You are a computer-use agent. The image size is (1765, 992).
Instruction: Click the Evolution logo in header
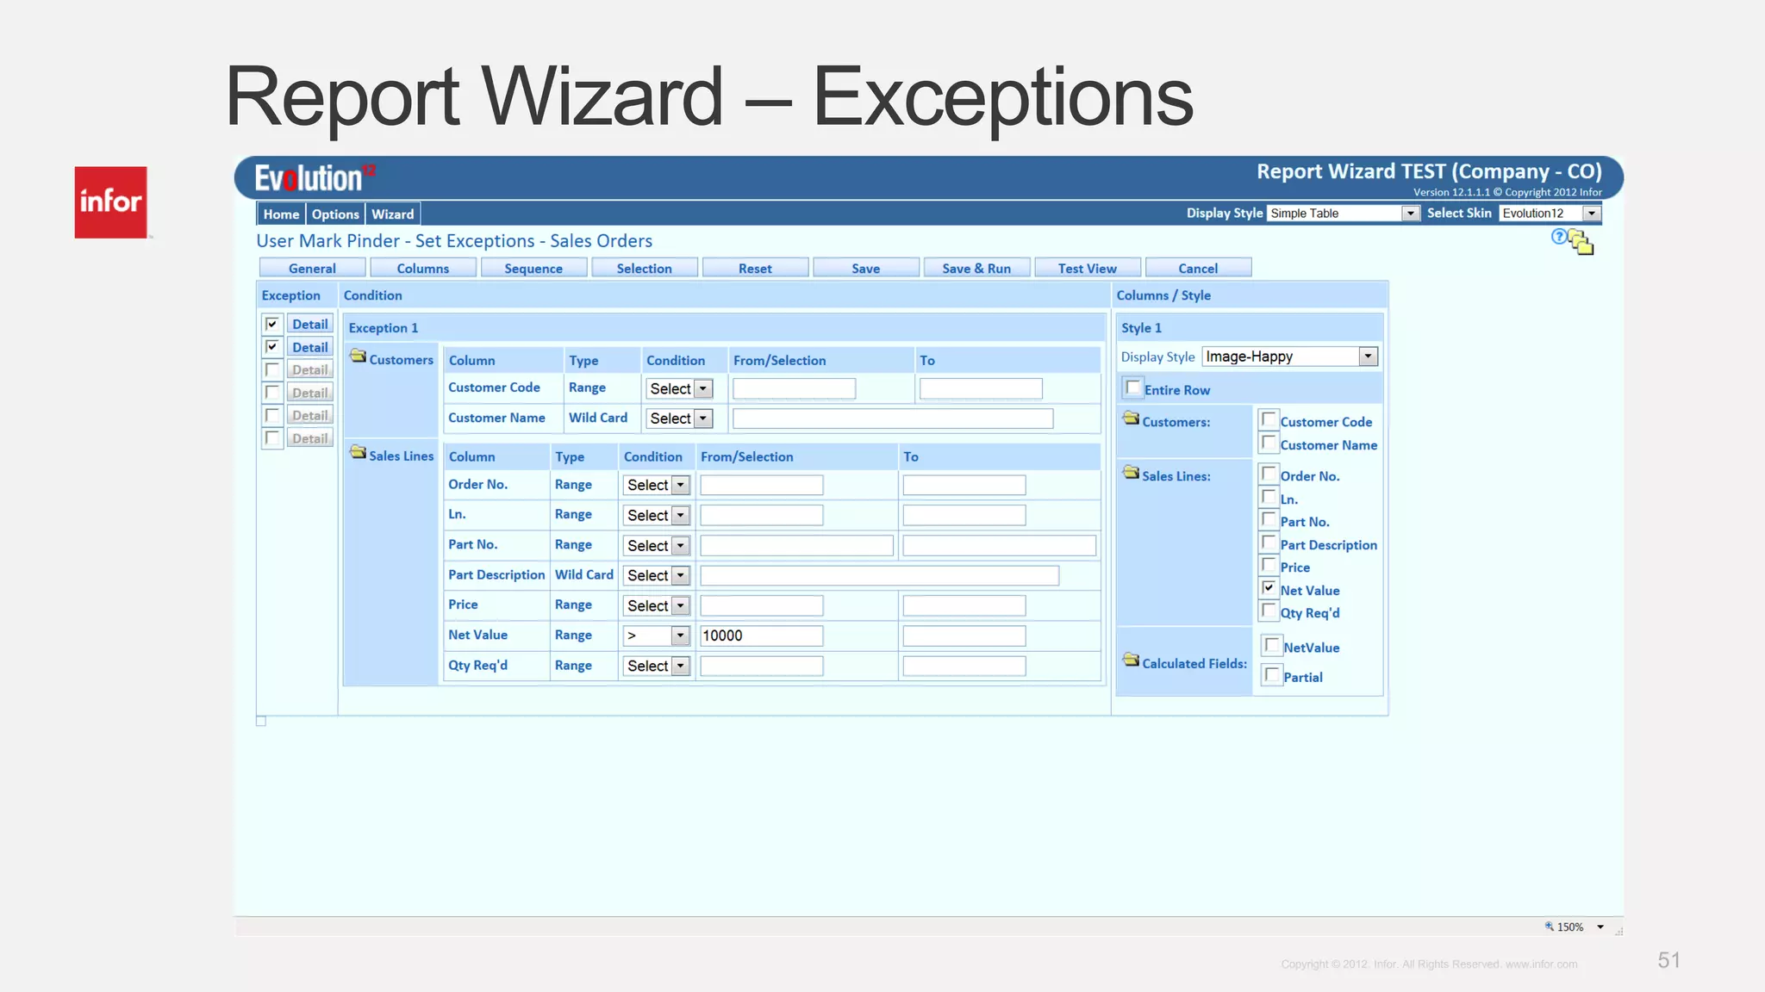pos(315,178)
